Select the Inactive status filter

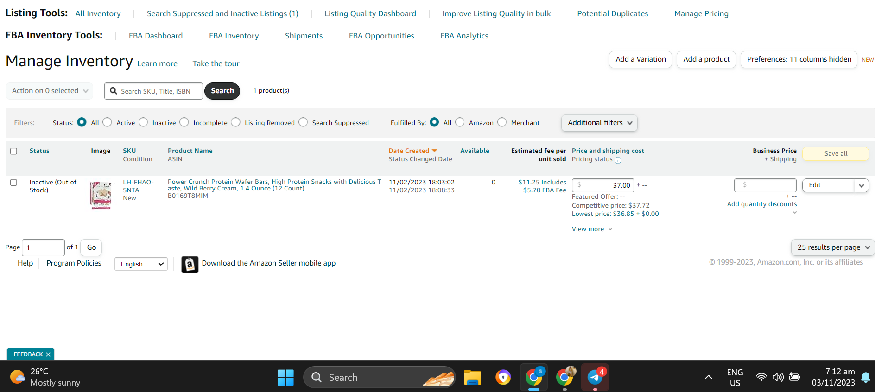pyautogui.click(x=143, y=122)
